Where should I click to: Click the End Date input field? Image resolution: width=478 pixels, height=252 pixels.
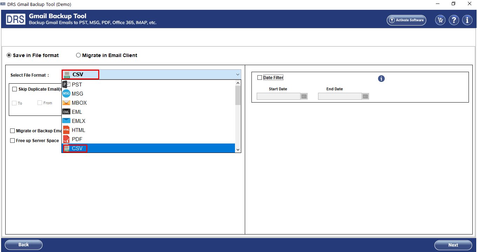(340, 96)
